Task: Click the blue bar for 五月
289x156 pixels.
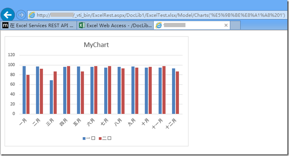Action: coord(78,90)
